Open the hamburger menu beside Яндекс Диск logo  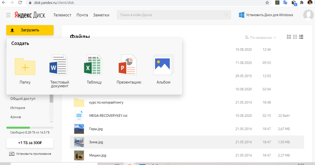[x=8, y=15]
